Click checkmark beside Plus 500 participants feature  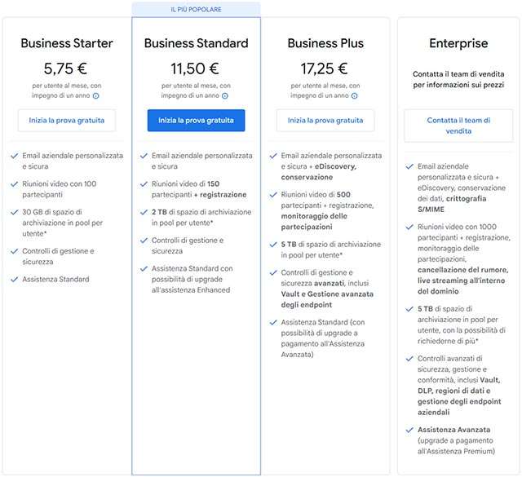tap(272, 196)
